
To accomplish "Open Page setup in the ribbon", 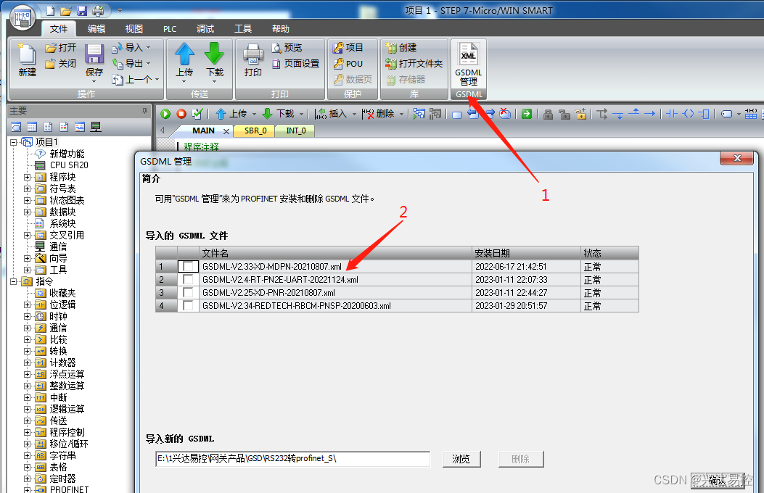I will coord(295,64).
